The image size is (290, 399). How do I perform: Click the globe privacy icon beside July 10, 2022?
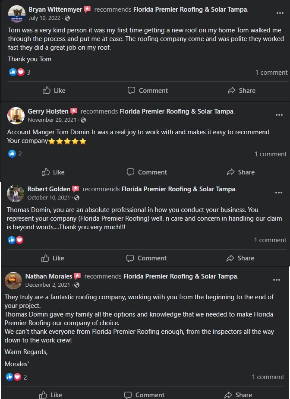[x=67, y=18]
